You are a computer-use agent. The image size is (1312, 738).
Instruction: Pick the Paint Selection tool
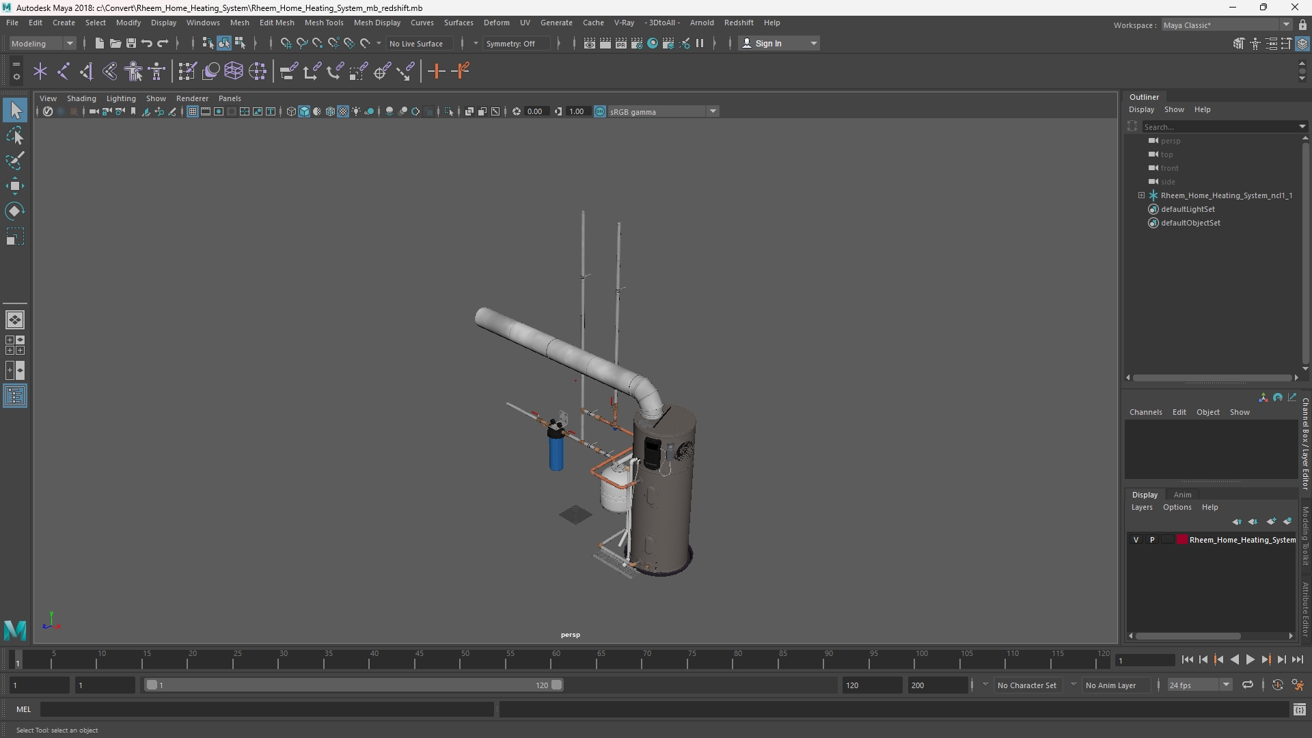tap(15, 161)
